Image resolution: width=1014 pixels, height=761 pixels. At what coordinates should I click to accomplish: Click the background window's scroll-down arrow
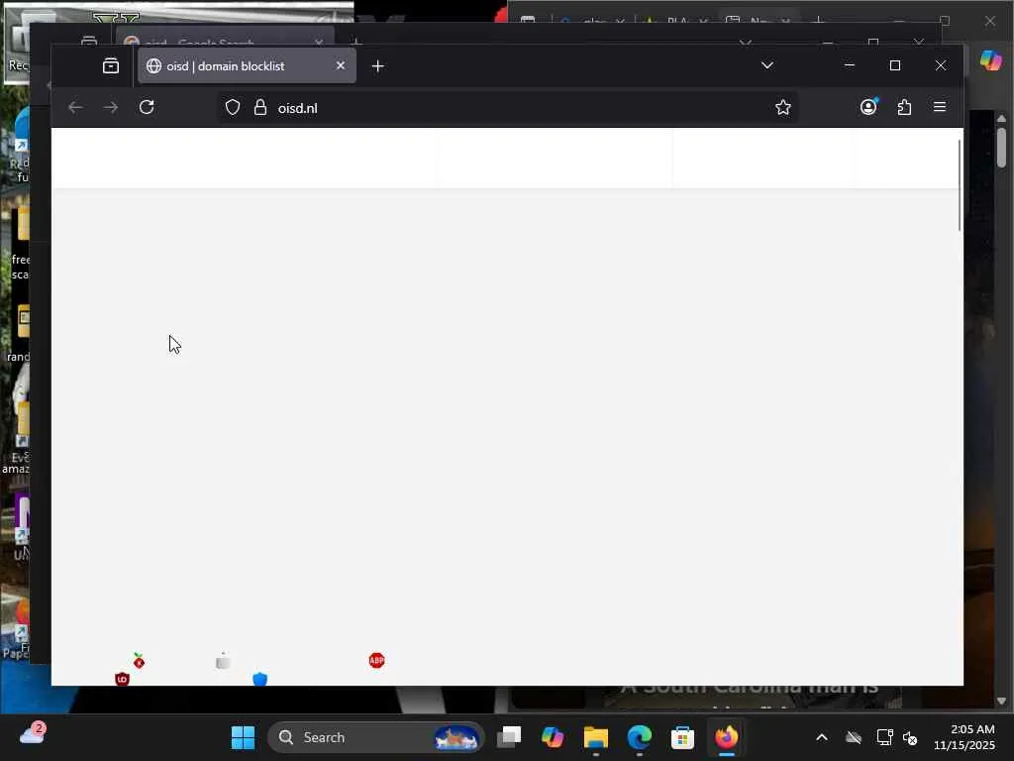pos(1002,701)
